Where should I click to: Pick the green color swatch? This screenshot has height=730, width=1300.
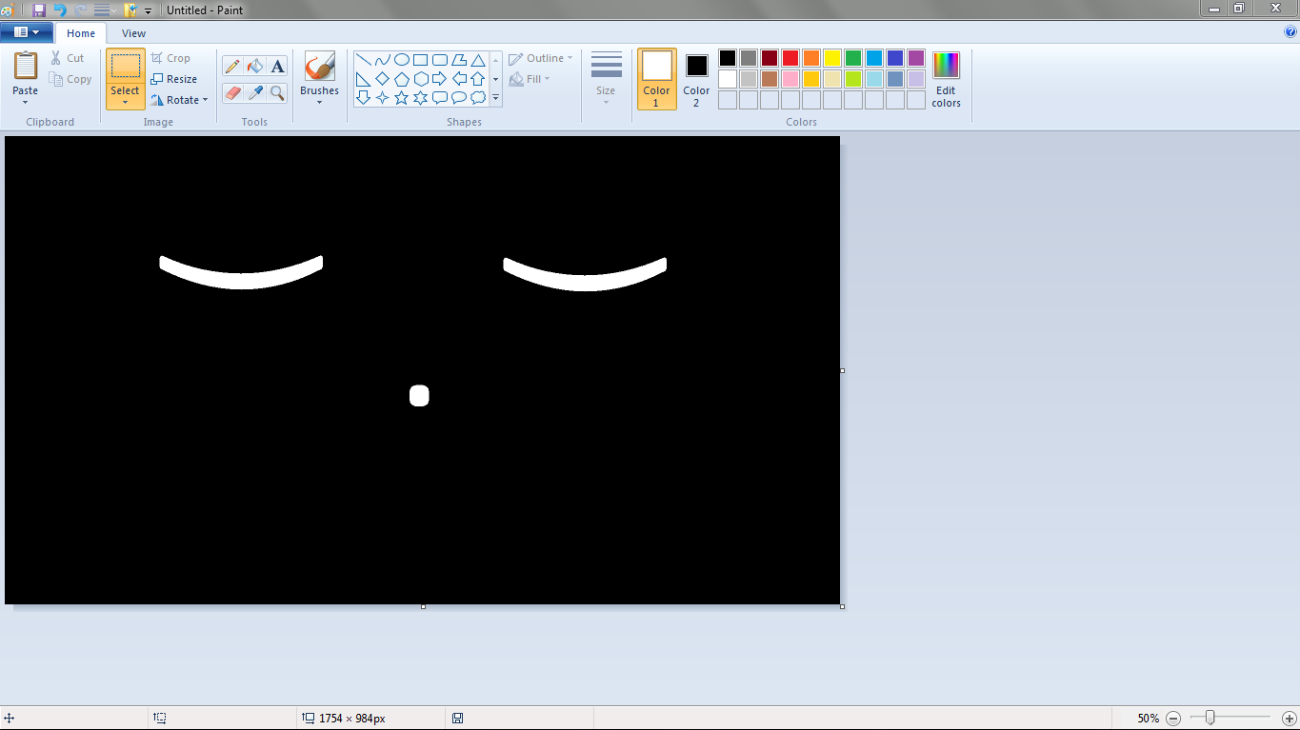[853, 58]
